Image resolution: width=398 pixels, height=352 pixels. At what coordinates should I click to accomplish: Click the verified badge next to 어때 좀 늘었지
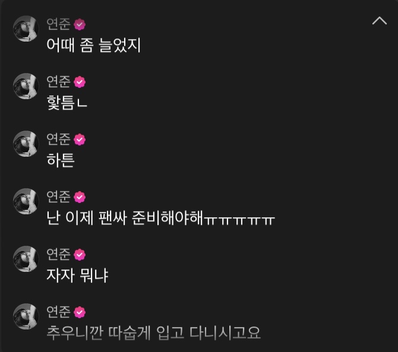click(80, 24)
